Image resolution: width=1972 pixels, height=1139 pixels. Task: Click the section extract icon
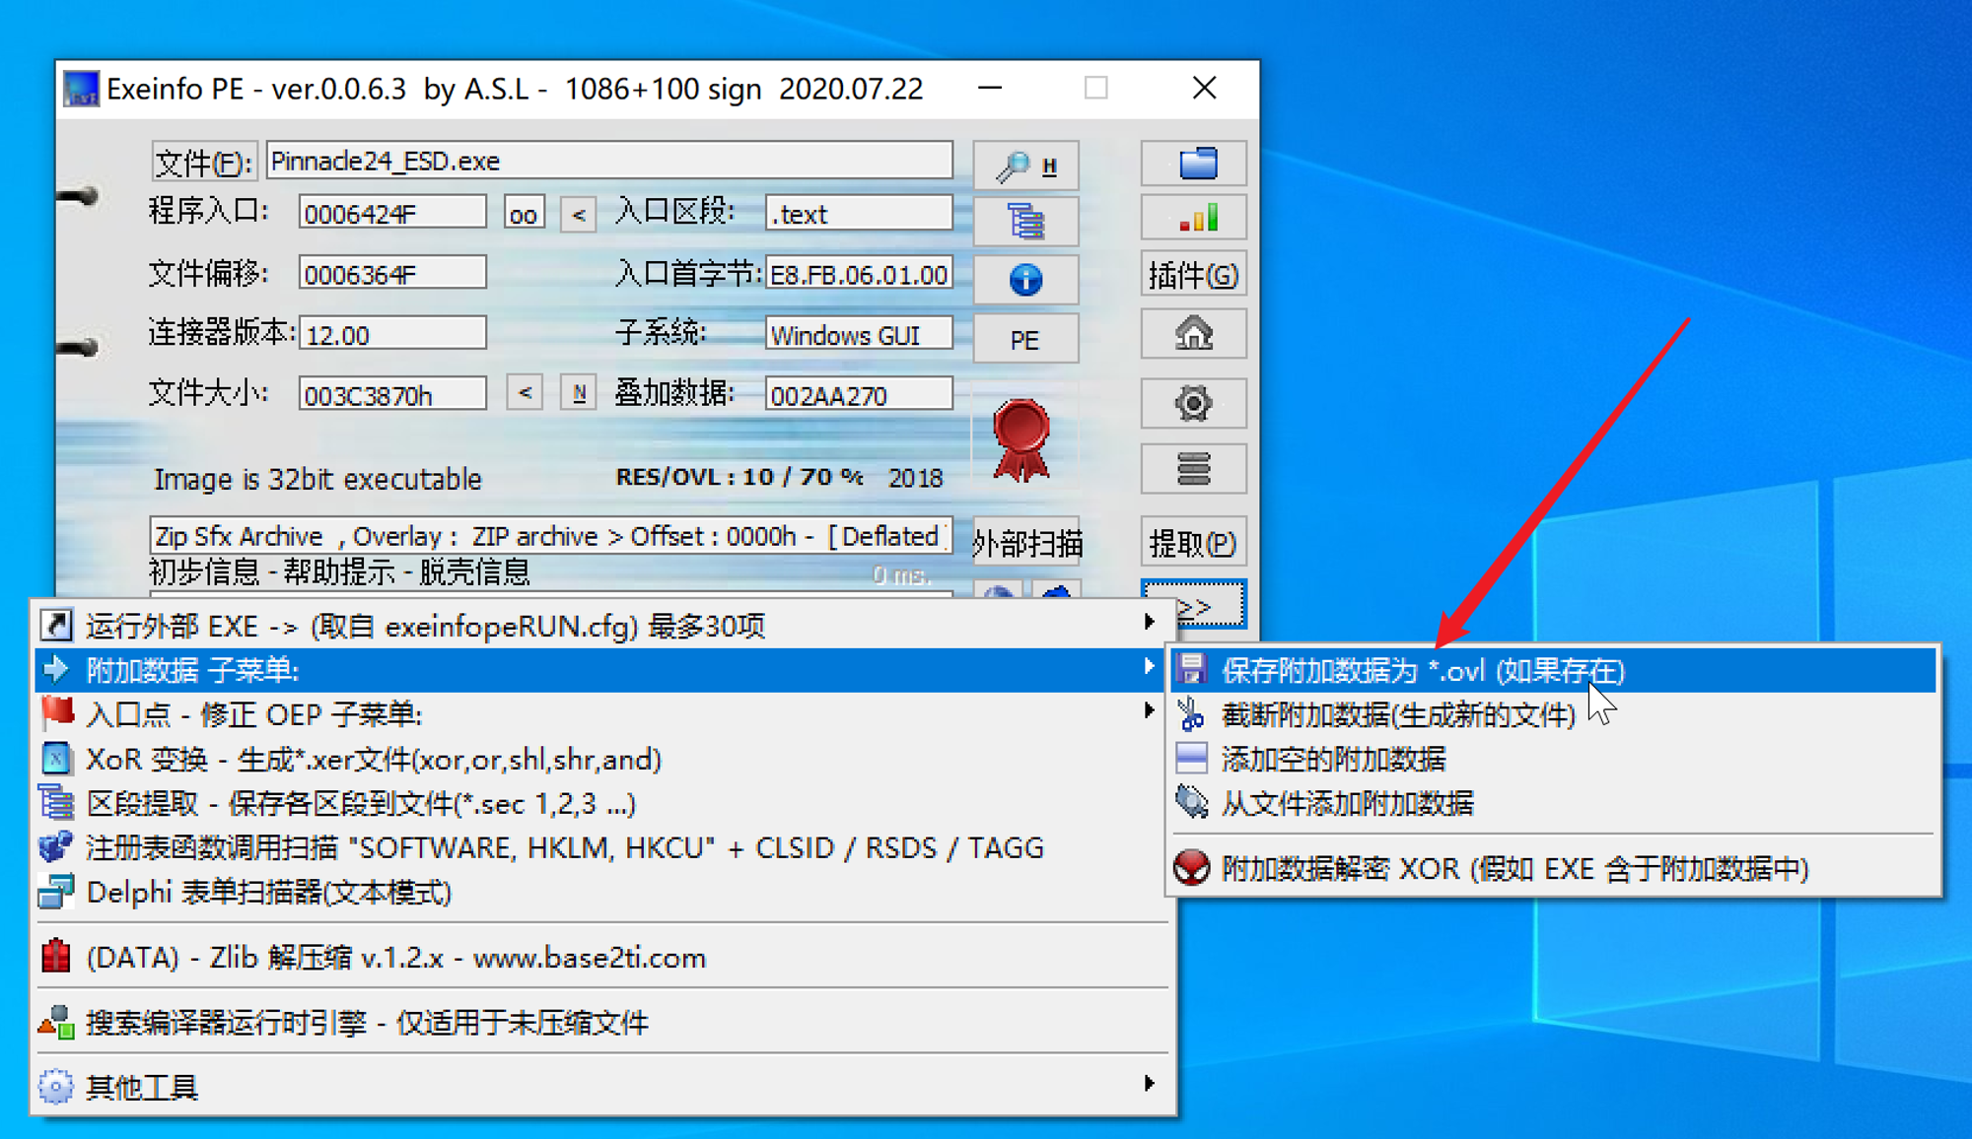[x=56, y=803]
